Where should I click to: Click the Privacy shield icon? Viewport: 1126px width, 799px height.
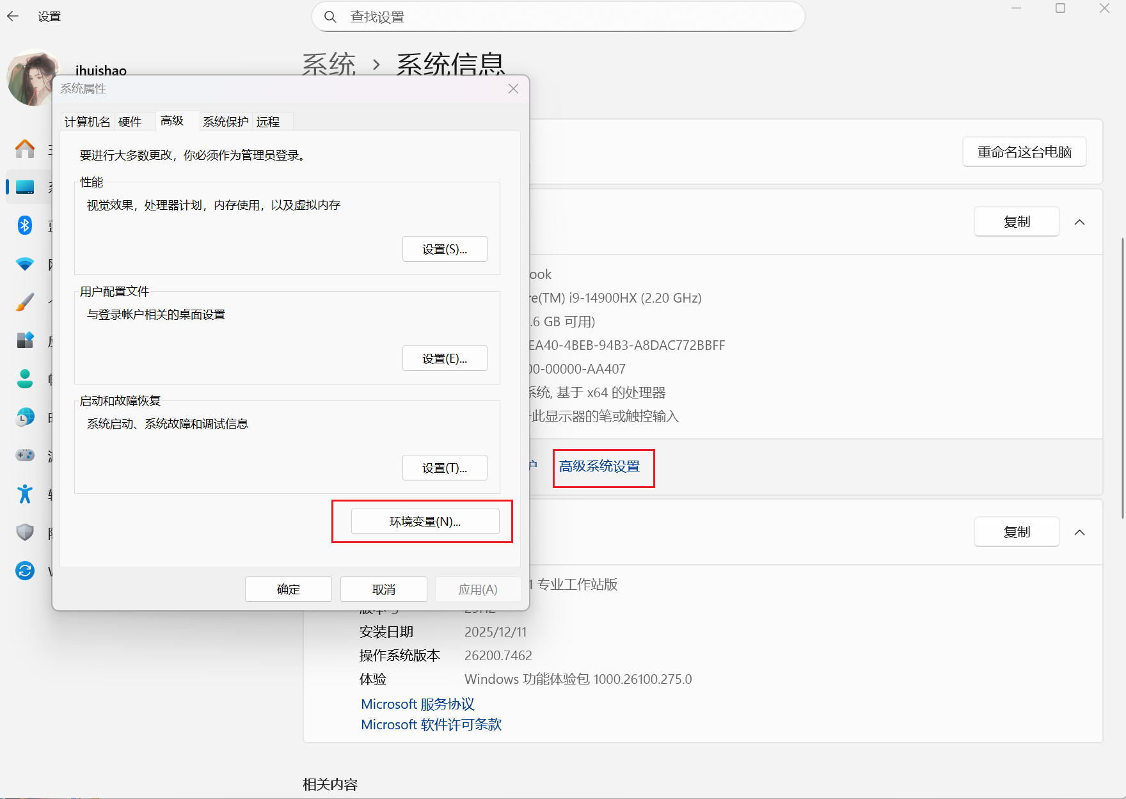point(25,532)
